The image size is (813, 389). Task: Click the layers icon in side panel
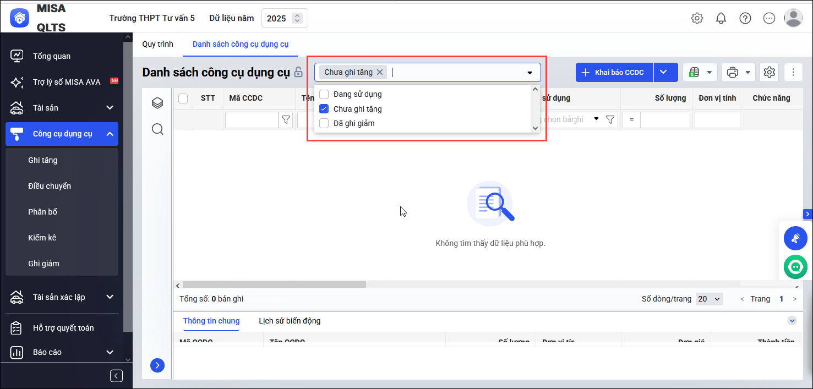(x=157, y=103)
